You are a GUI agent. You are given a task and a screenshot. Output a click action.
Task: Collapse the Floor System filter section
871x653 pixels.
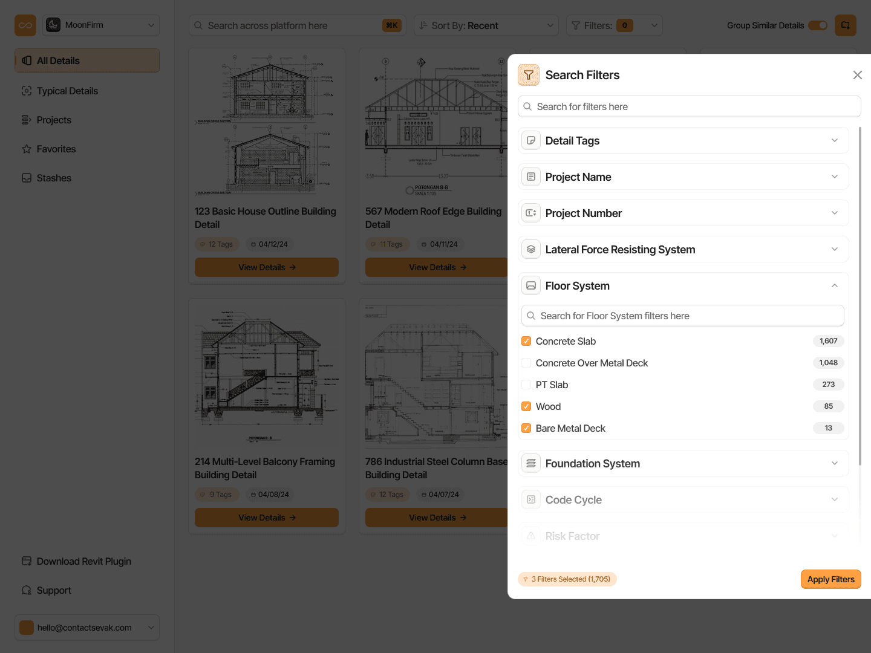(x=835, y=285)
